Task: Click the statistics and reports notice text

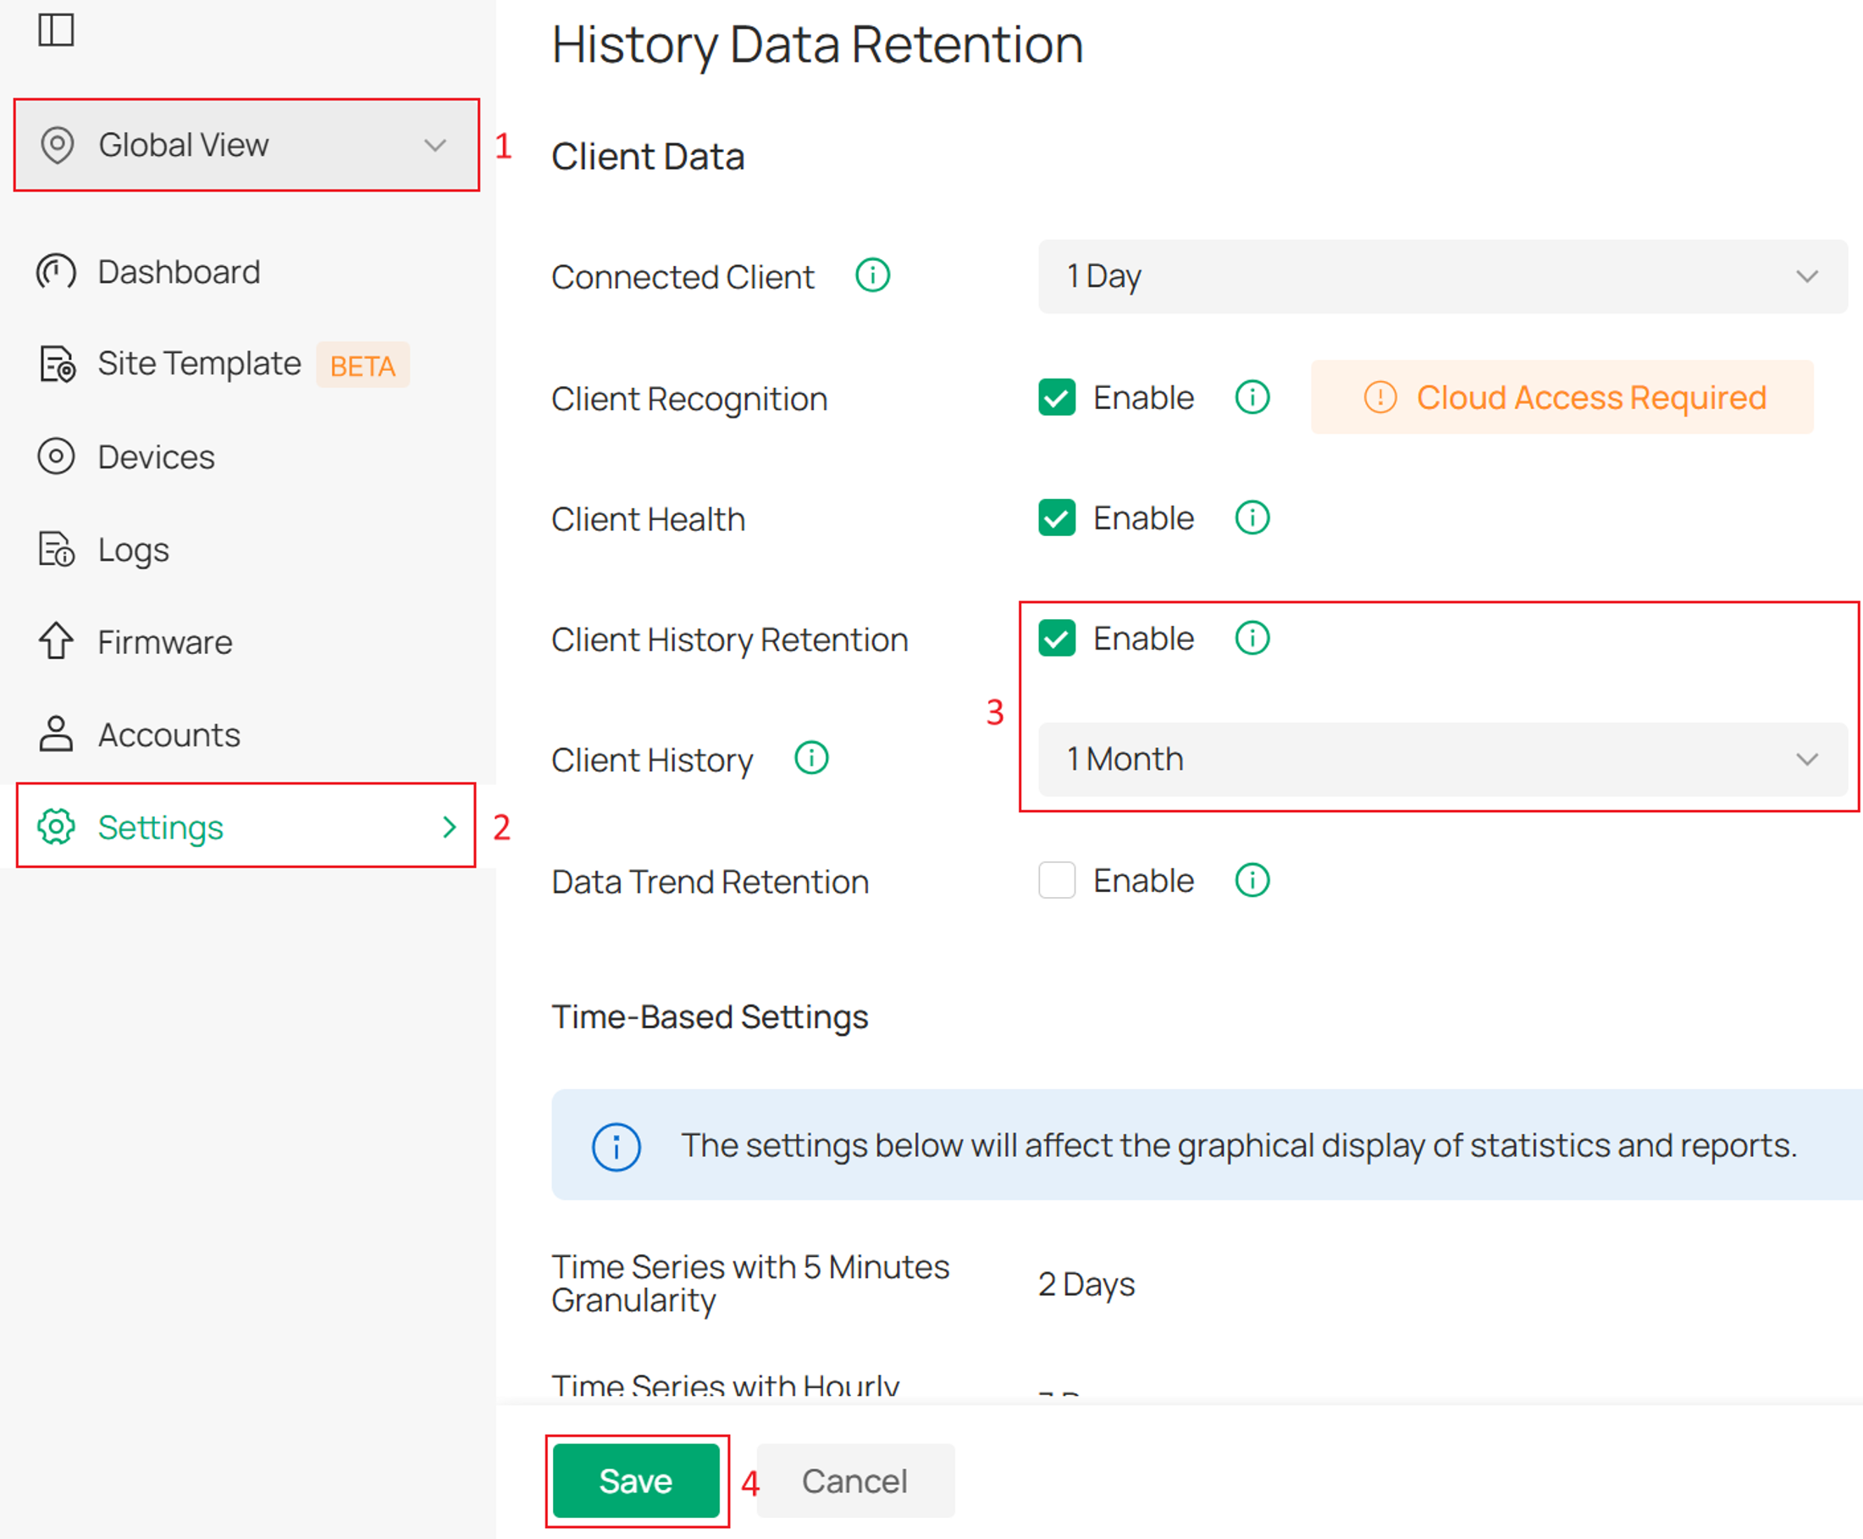Action: tap(1239, 1145)
